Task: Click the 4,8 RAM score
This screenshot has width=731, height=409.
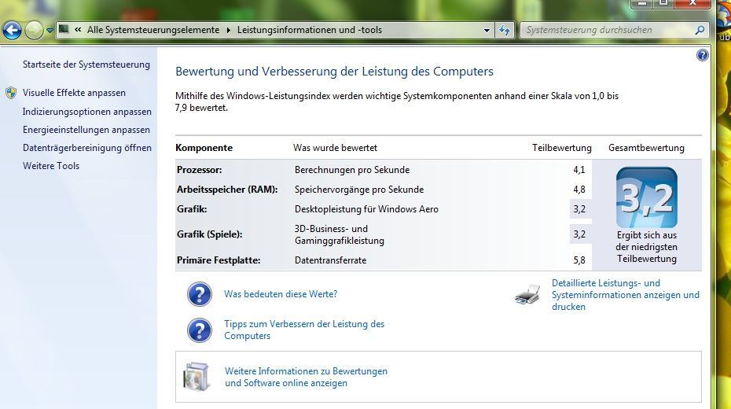Action: 579,190
